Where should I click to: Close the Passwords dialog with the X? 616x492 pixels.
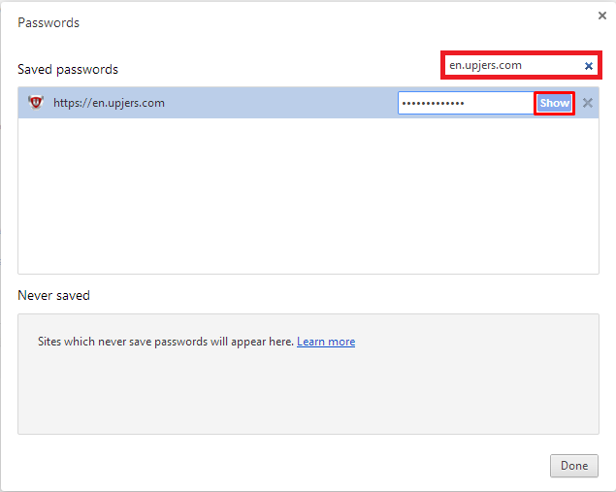coord(601,16)
